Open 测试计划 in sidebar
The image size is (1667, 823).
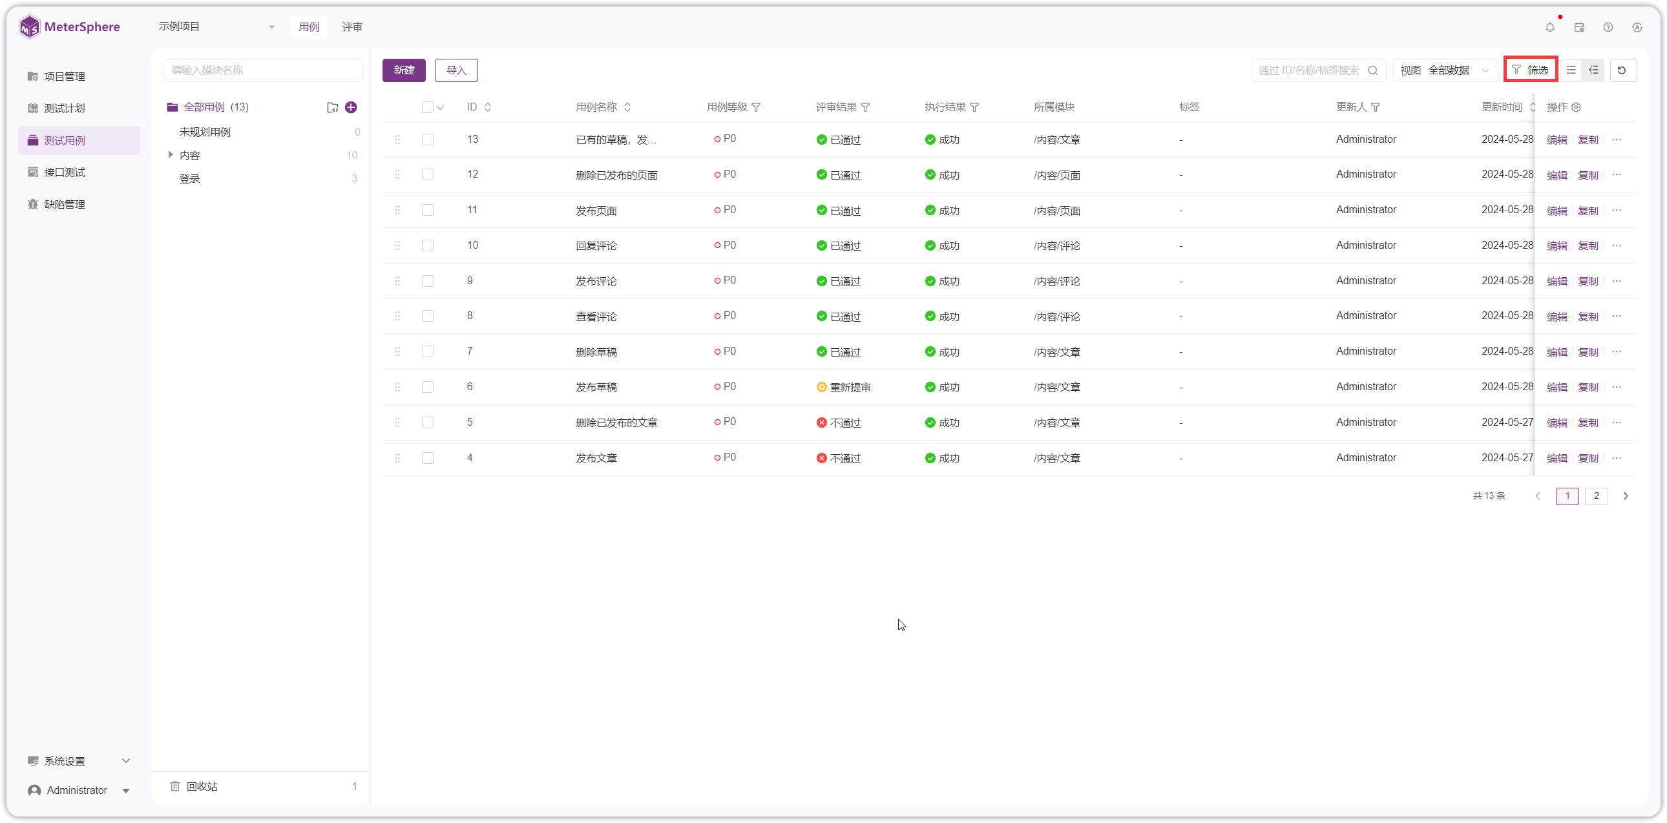click(x=79, y=108)
